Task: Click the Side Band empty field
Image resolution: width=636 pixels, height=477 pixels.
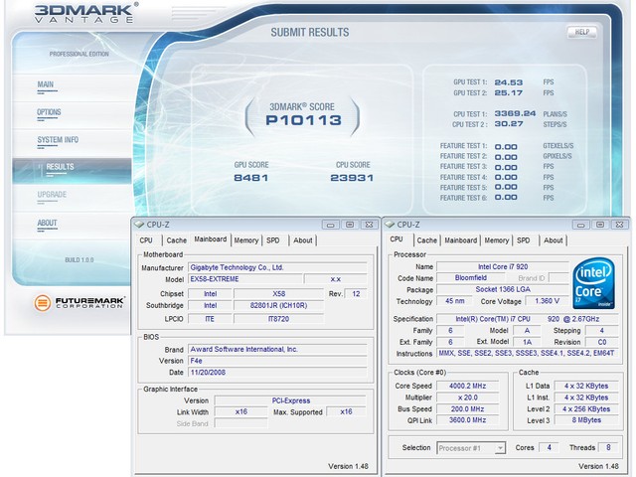Action: [x=240, y=424]
